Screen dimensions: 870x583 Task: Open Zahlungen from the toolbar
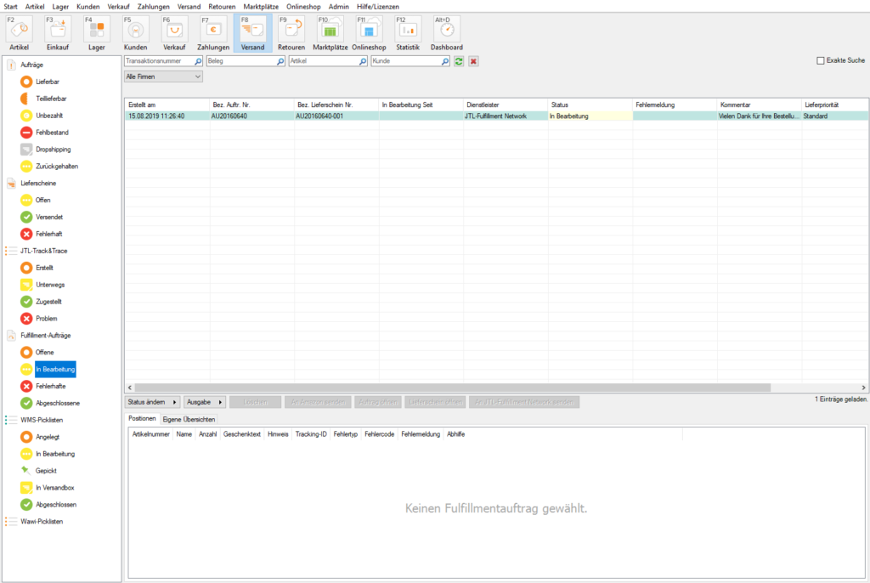click(x=213, y=33)
